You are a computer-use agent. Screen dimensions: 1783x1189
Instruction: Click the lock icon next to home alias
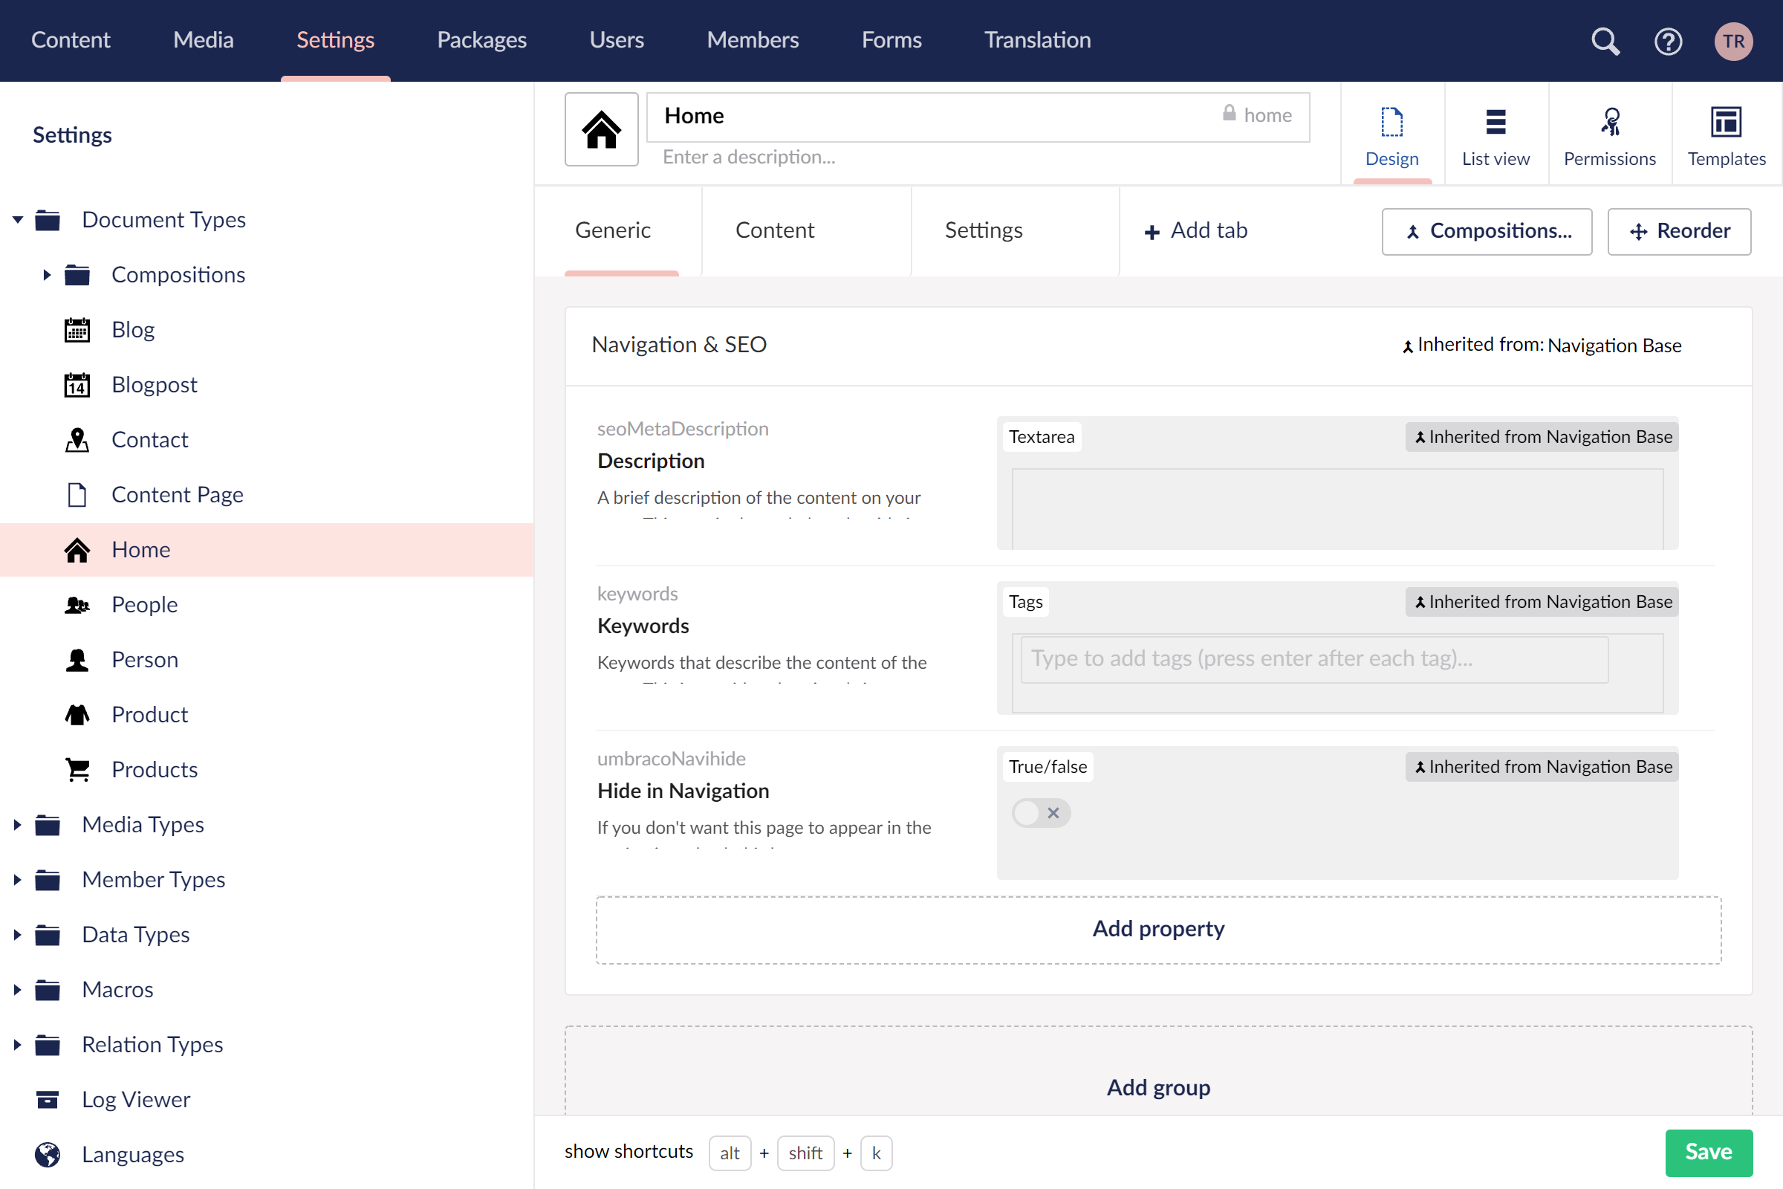coord(1229,114)
